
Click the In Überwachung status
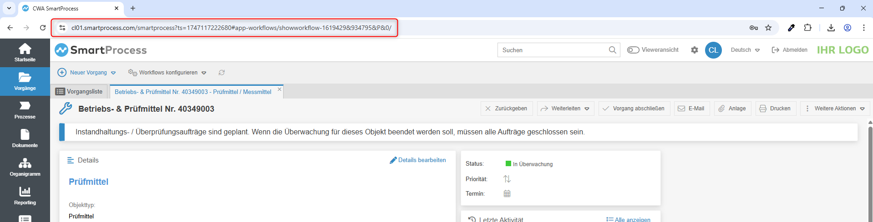click(529, 164)
